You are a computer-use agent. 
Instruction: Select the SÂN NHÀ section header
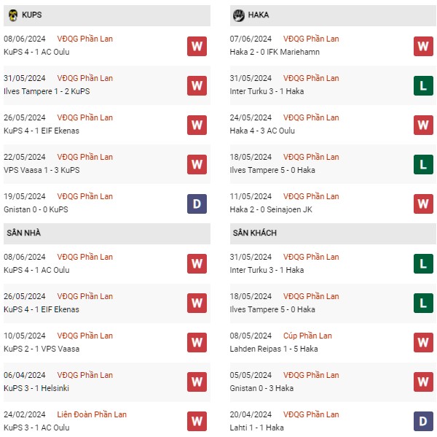107,233
